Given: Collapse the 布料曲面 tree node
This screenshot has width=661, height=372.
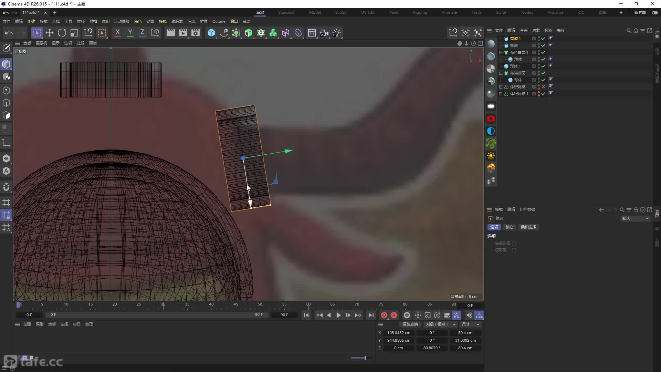Looking at the screenshot, I should [x=501, y=73].
